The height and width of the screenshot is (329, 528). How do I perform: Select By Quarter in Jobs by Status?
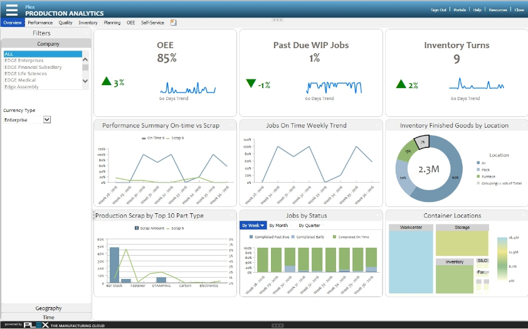click(309, 225)
